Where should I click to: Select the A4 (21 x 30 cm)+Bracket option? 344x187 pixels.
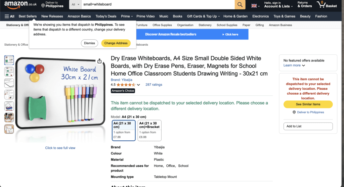(x=149, y=130)
